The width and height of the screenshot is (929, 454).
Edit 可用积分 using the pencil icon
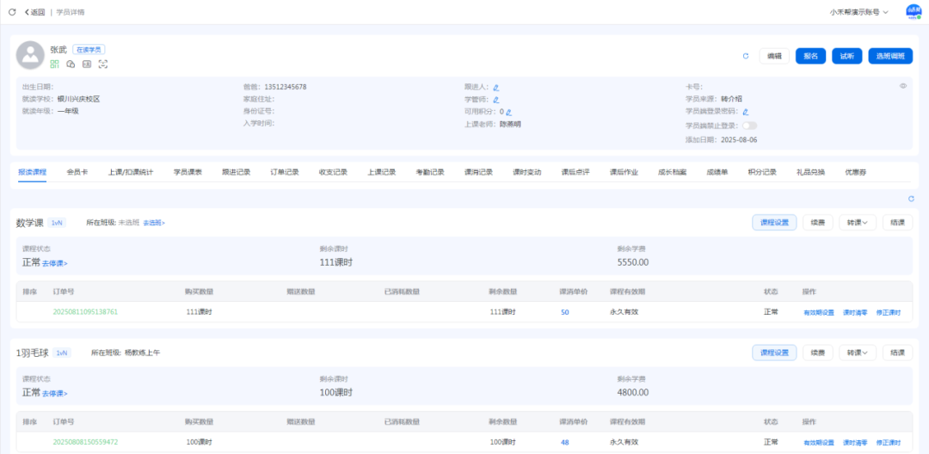coord(508,112)
